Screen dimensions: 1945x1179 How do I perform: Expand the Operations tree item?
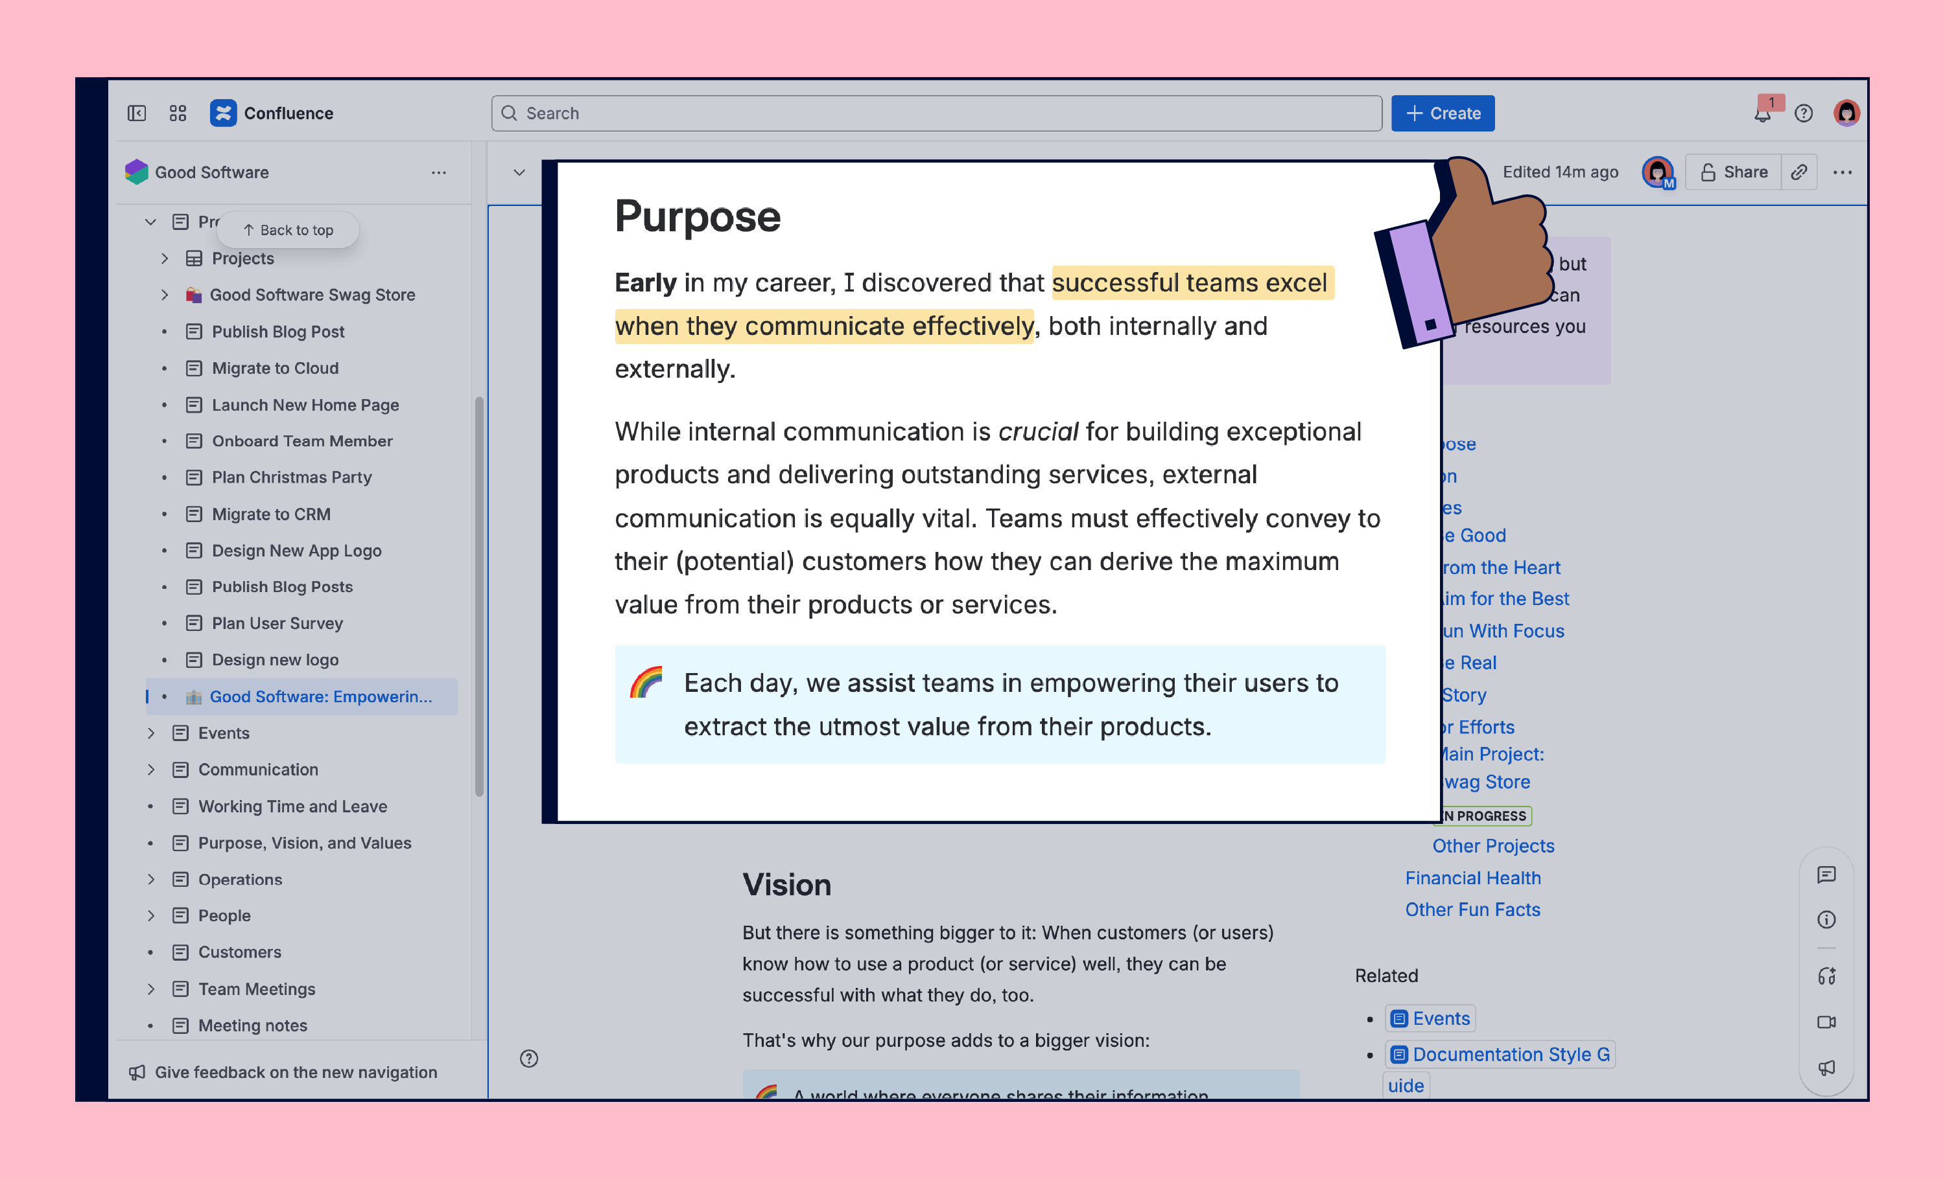pyautogui.click(x=151, y=879)
